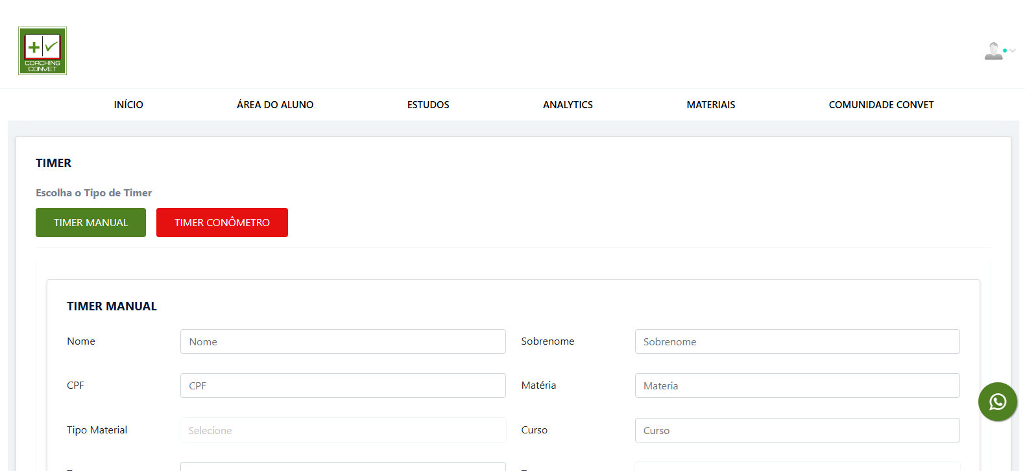Open the WhatsApp chat button
The height and width of the screenshot is (471, 1025).
click(x=997, y=402)
